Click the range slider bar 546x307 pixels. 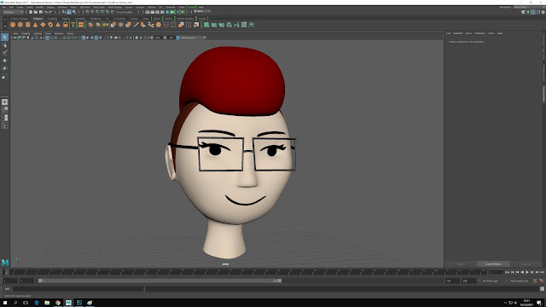160,281
